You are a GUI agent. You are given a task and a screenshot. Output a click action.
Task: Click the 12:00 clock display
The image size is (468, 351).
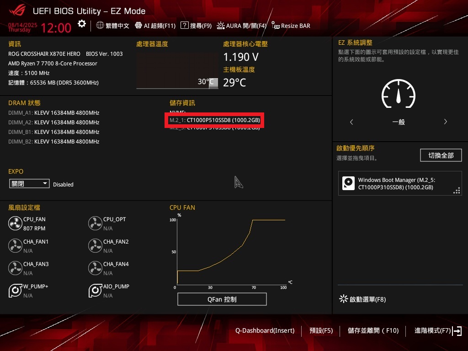[56, 28]
